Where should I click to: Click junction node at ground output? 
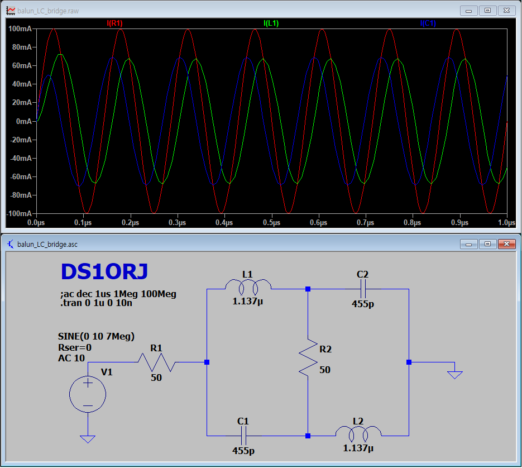[x=409, y=362]
